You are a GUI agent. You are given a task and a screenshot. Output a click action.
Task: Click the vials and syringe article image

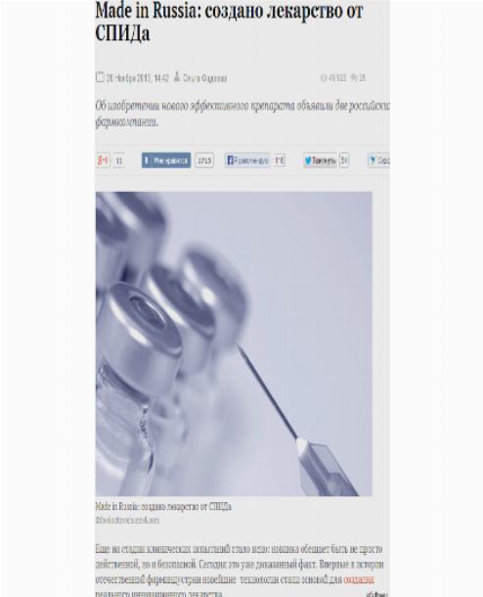(x=234, y=344)
